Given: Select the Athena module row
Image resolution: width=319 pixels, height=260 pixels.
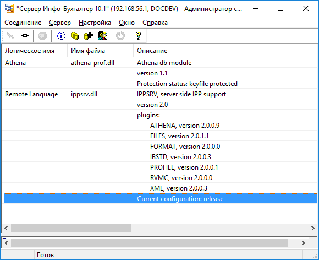Looking at the screenshot, I should coord(159,63).
